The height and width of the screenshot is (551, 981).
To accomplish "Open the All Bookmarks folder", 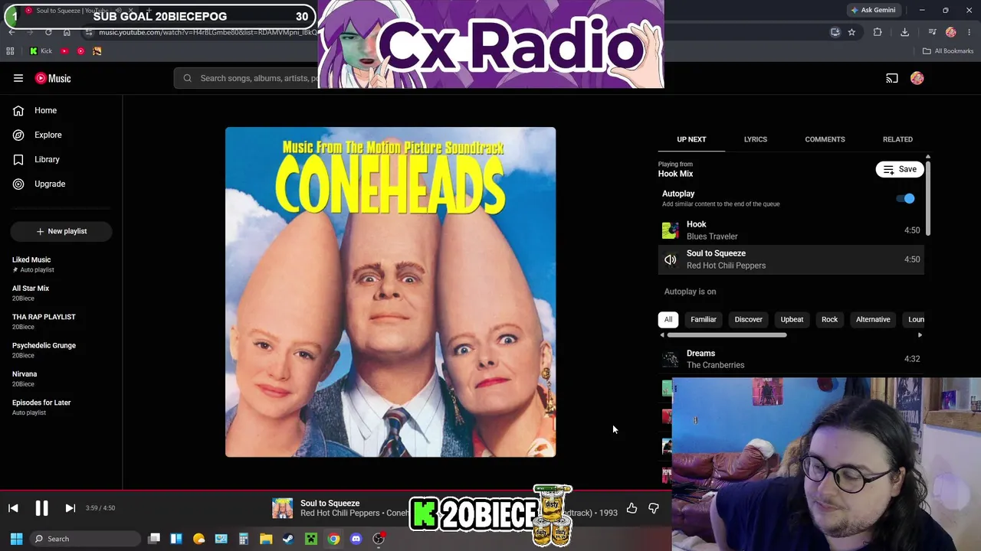I will [x=948, y=51].
